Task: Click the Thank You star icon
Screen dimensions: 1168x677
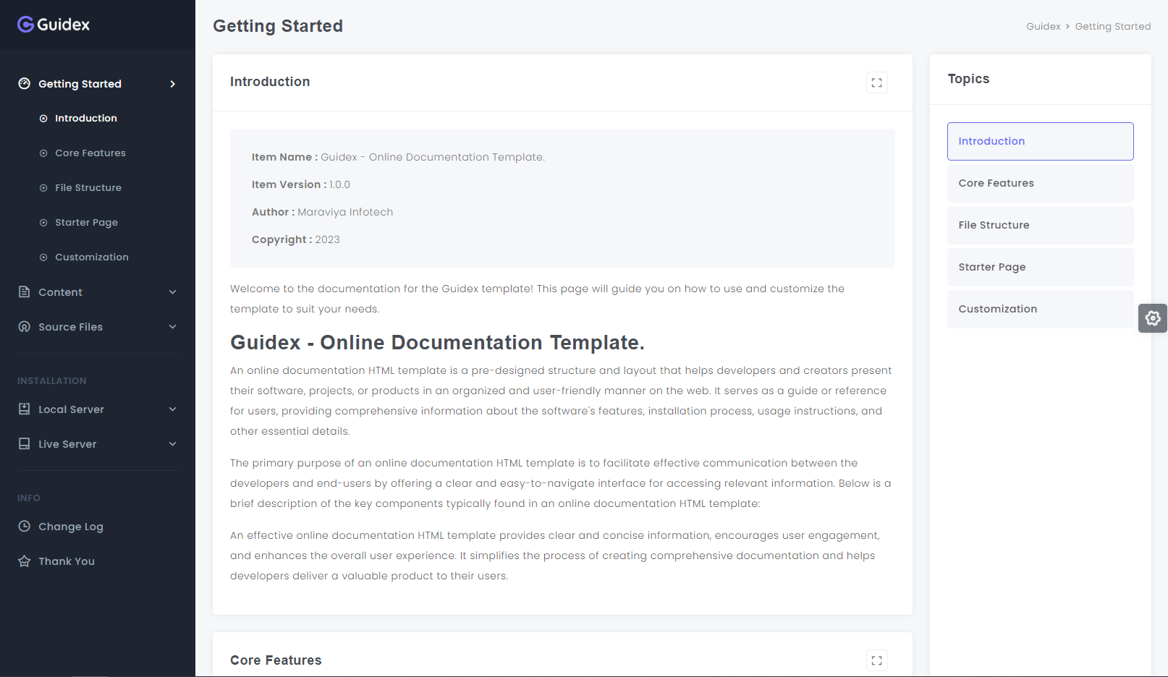Action: click(25, 561)
